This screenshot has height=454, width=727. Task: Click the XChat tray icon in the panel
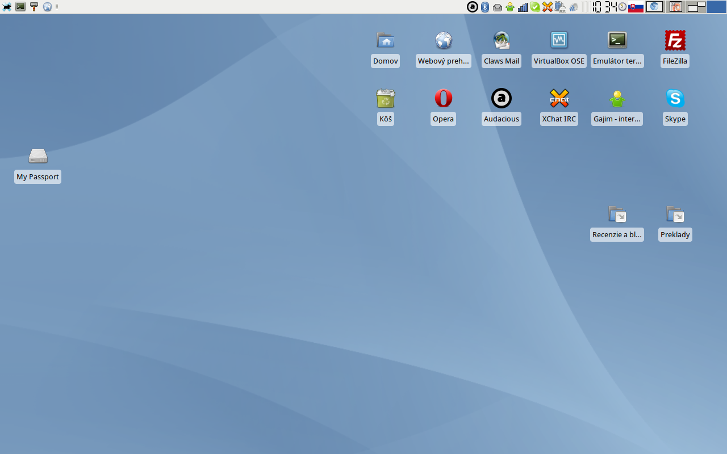click(548, 7)
